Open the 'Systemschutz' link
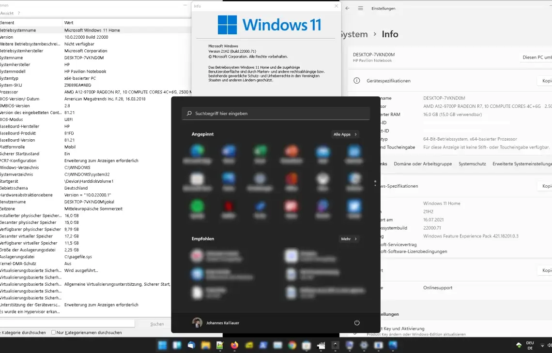Viewport: 552px width, 353px height. pyautogui.click(x=472, y=164)
